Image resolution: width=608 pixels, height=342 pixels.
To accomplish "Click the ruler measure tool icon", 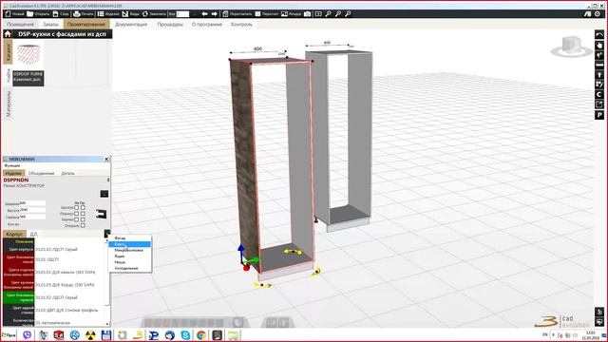I will pyautogui.click(x=599, y=65).
